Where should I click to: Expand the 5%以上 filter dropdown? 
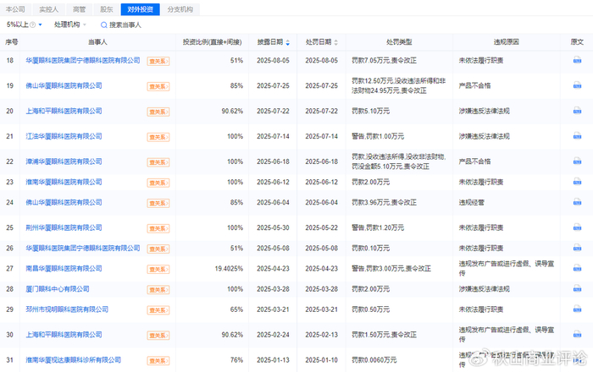[40, 25]
